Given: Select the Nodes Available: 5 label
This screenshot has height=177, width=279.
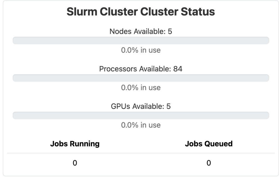Looking at the screenshot, I should point(141,32).
